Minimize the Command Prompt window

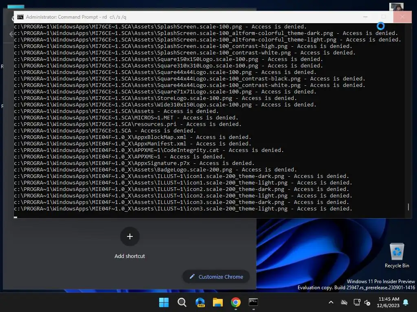(365, 17)
